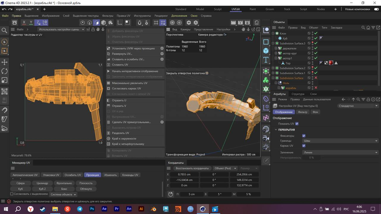
Task: Toggle the Каркас UV checkbox
Action: click(x=304, y=146)
